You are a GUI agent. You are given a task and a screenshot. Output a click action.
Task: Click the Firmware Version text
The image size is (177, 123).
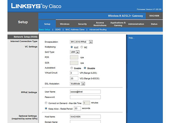click(149, 9)
